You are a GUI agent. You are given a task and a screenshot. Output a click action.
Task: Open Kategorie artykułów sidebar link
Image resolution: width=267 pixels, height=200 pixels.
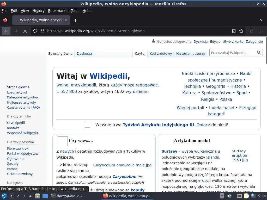point(23,97)
